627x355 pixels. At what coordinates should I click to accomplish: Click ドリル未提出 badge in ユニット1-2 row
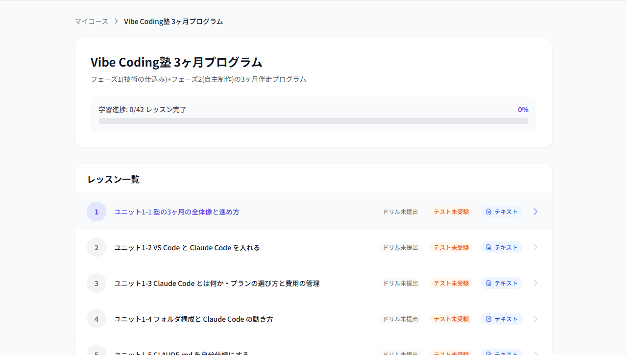[400, 247]
